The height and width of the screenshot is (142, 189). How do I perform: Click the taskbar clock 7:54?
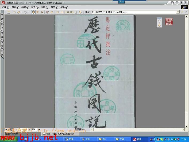(x=184, y=139)
